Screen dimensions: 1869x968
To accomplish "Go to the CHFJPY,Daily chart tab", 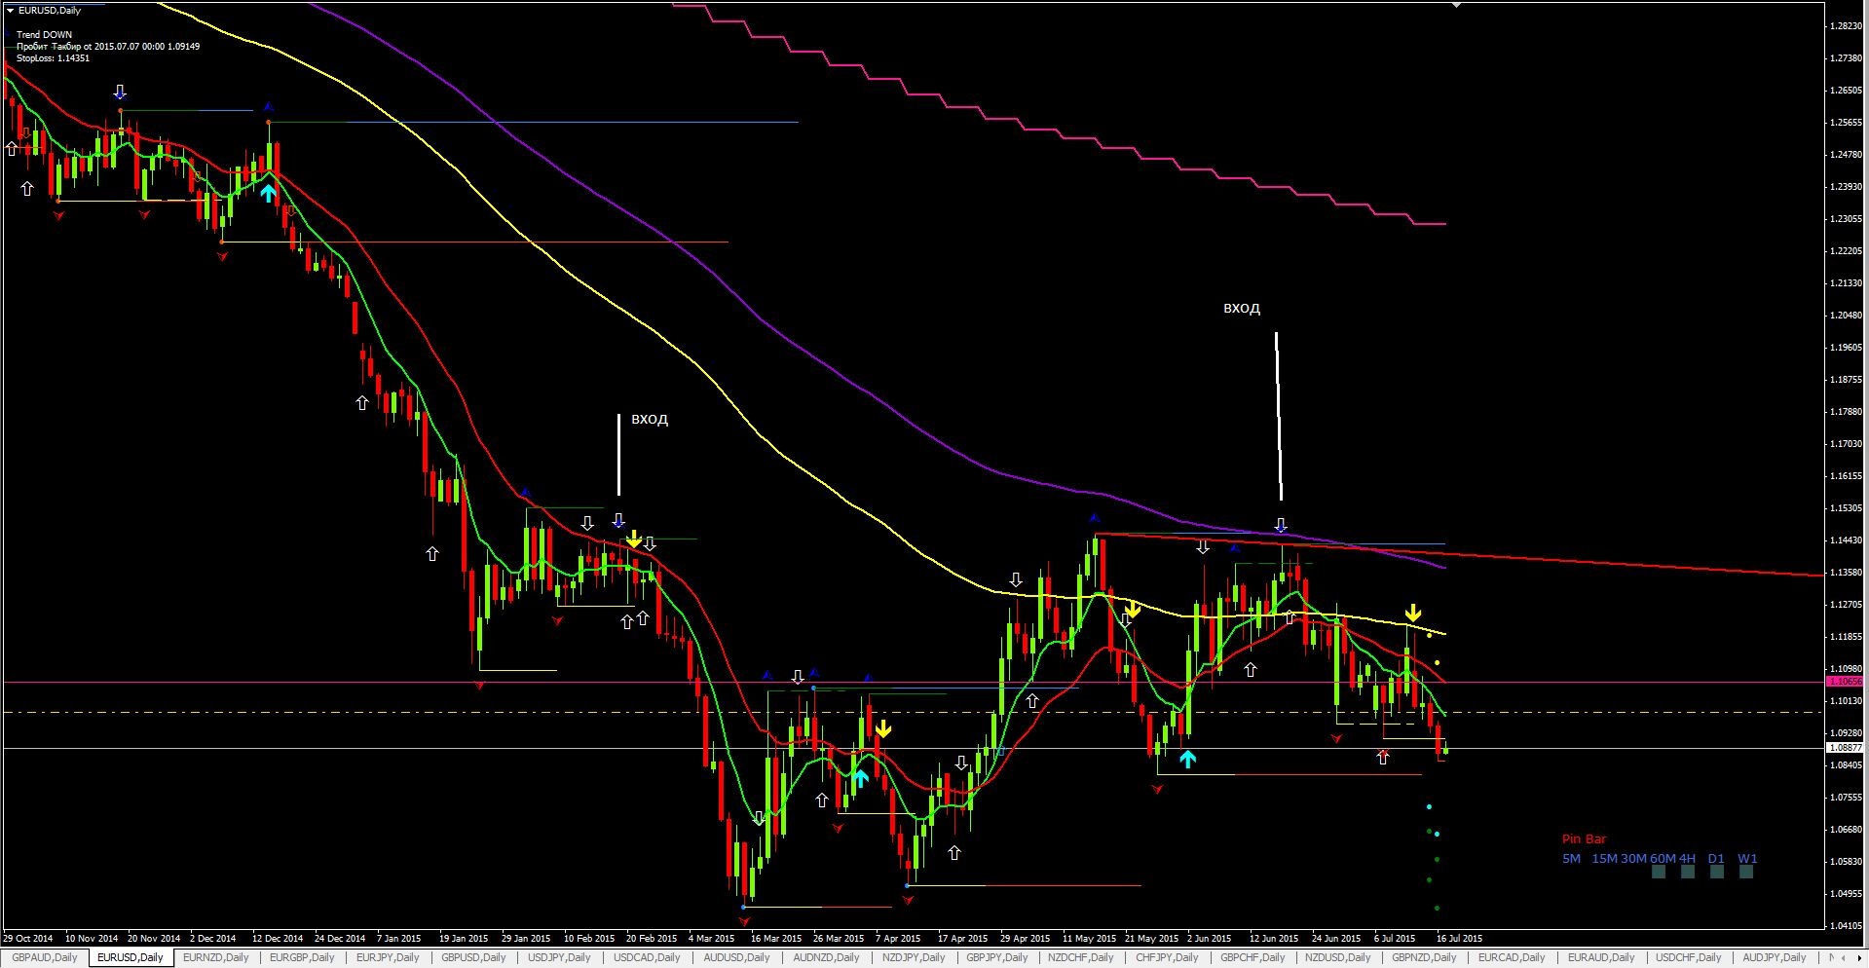I will [x=1167, y=958].
